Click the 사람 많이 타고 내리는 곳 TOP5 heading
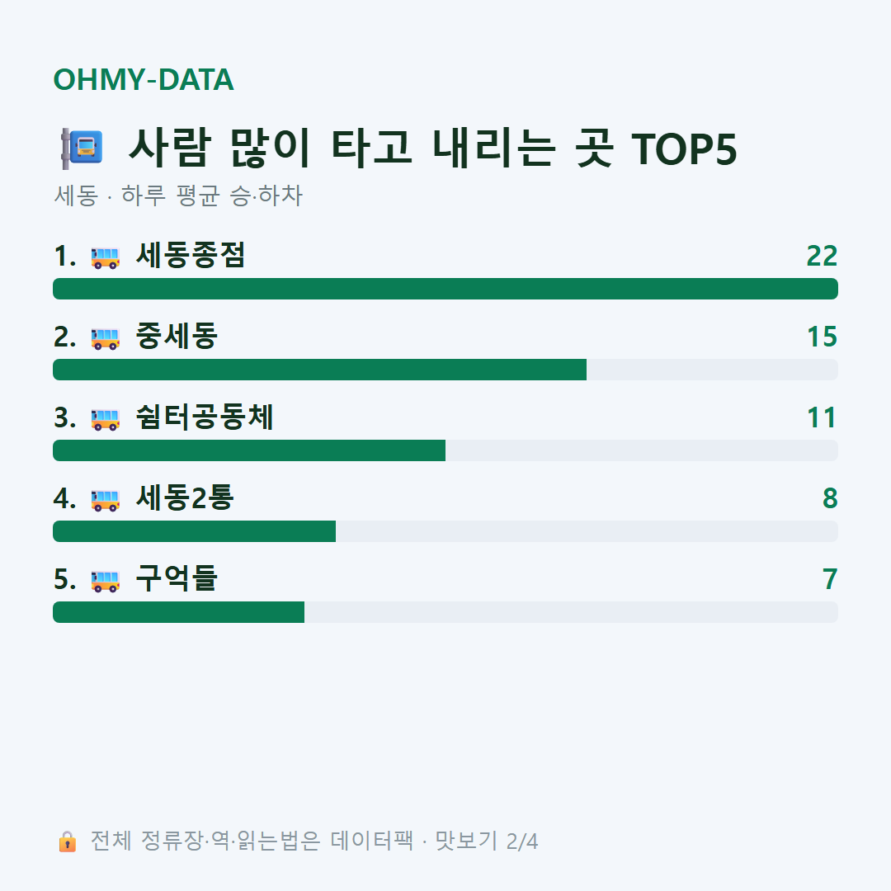Screen dimensions: 891x891 433,148
